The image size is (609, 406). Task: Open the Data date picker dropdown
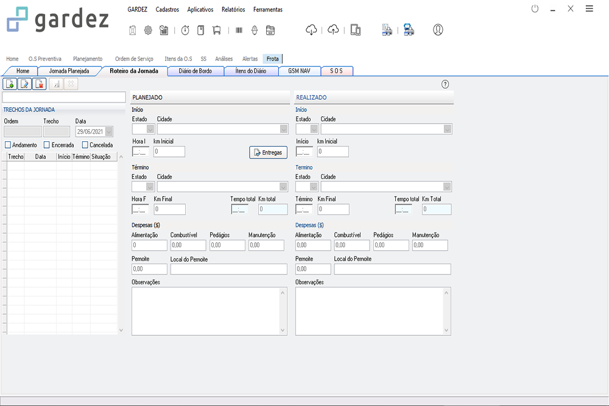coord(109,131)
